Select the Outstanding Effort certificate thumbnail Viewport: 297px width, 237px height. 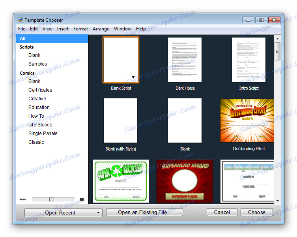coord(247,120)
